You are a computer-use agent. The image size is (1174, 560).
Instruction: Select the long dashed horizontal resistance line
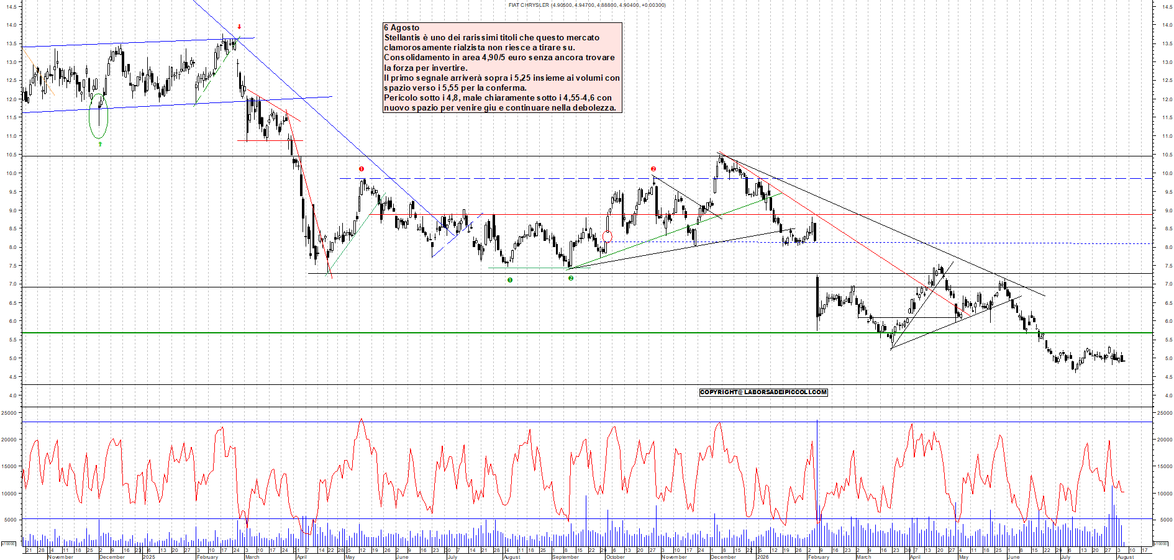tap(746, 179)
